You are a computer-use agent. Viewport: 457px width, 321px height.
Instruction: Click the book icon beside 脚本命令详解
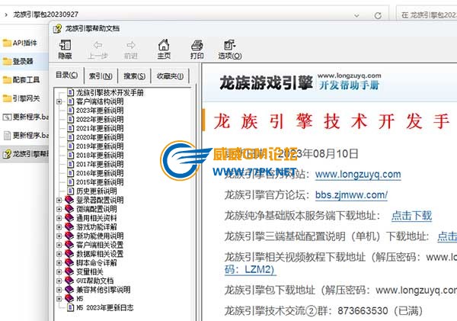click(x=69, y=262)
